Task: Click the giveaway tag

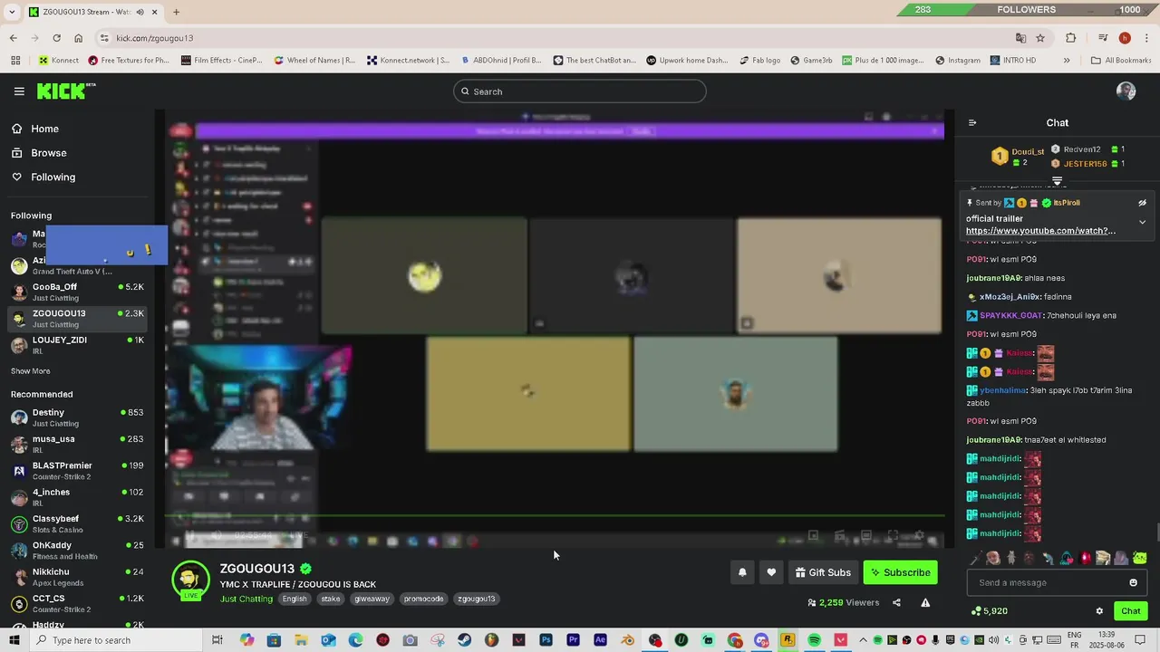Action: [x=372, y=599]
